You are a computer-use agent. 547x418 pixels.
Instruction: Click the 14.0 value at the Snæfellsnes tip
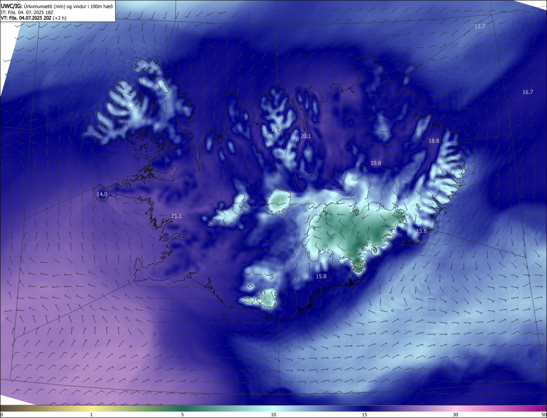tap(102, 194)
